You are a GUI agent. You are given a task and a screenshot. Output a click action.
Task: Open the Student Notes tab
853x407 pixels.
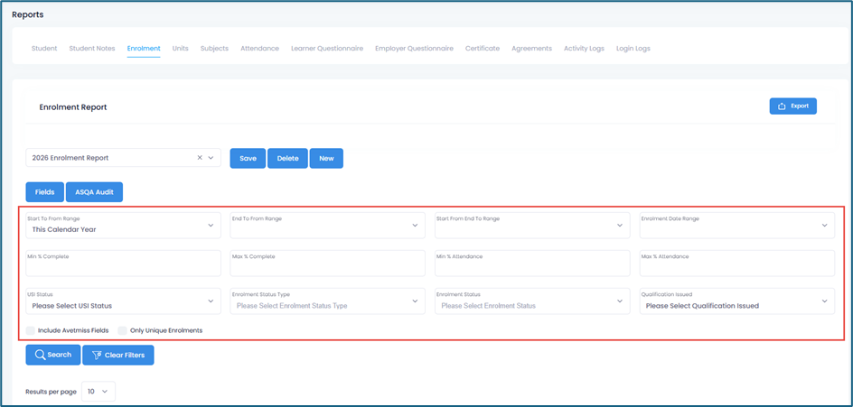point(92,49)
